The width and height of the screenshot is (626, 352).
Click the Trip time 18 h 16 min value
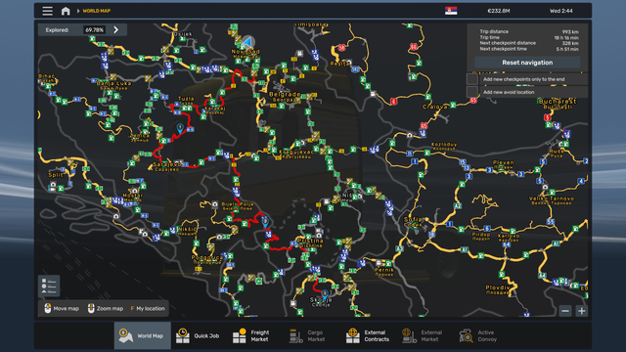point(566,37)
